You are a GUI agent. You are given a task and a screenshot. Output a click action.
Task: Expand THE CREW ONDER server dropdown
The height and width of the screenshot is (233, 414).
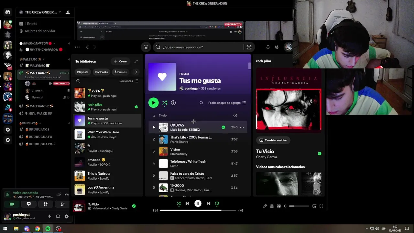60,12
